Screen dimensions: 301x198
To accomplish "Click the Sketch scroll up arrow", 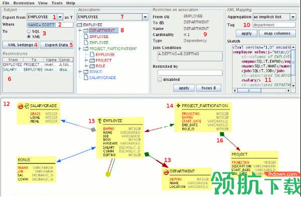I will coord(293,47).
